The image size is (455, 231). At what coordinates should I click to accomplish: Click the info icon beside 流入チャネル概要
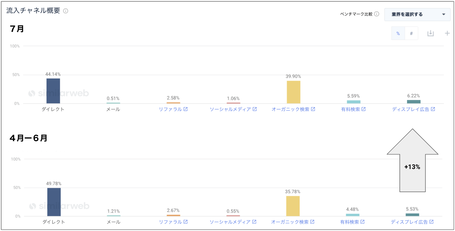click(x=66, y=11)
